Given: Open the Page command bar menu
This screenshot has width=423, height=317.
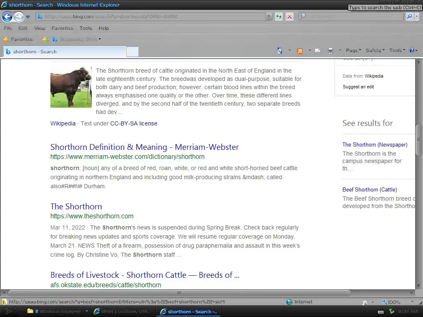Looking at the screenshot, I should pos(354,50).
